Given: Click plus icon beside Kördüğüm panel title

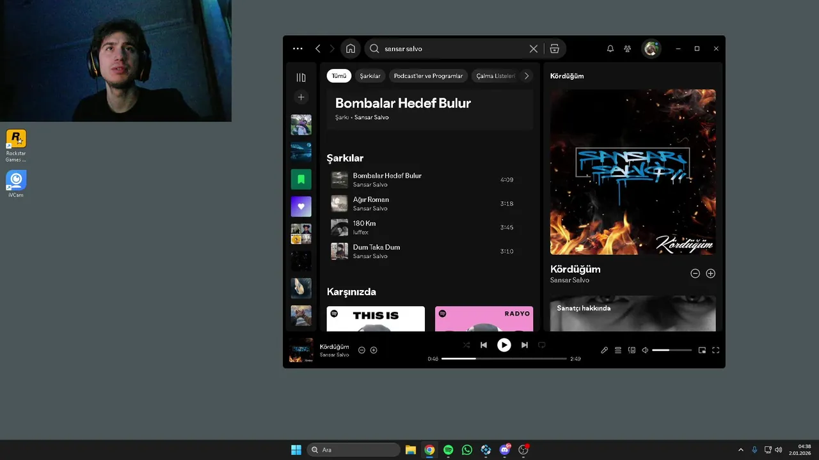Looking at the screenshot, I should click(710, 273).
